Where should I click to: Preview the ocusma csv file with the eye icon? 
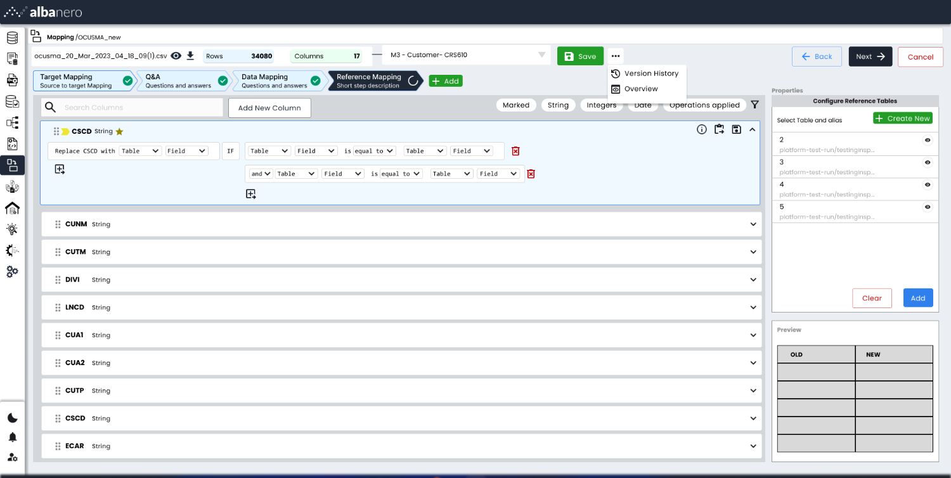pos(176,56)
